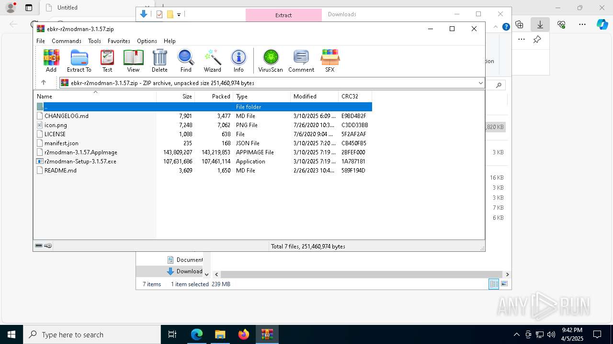
Task: Switch to the Extract tab in Explorer
Action: pos(284,15)
